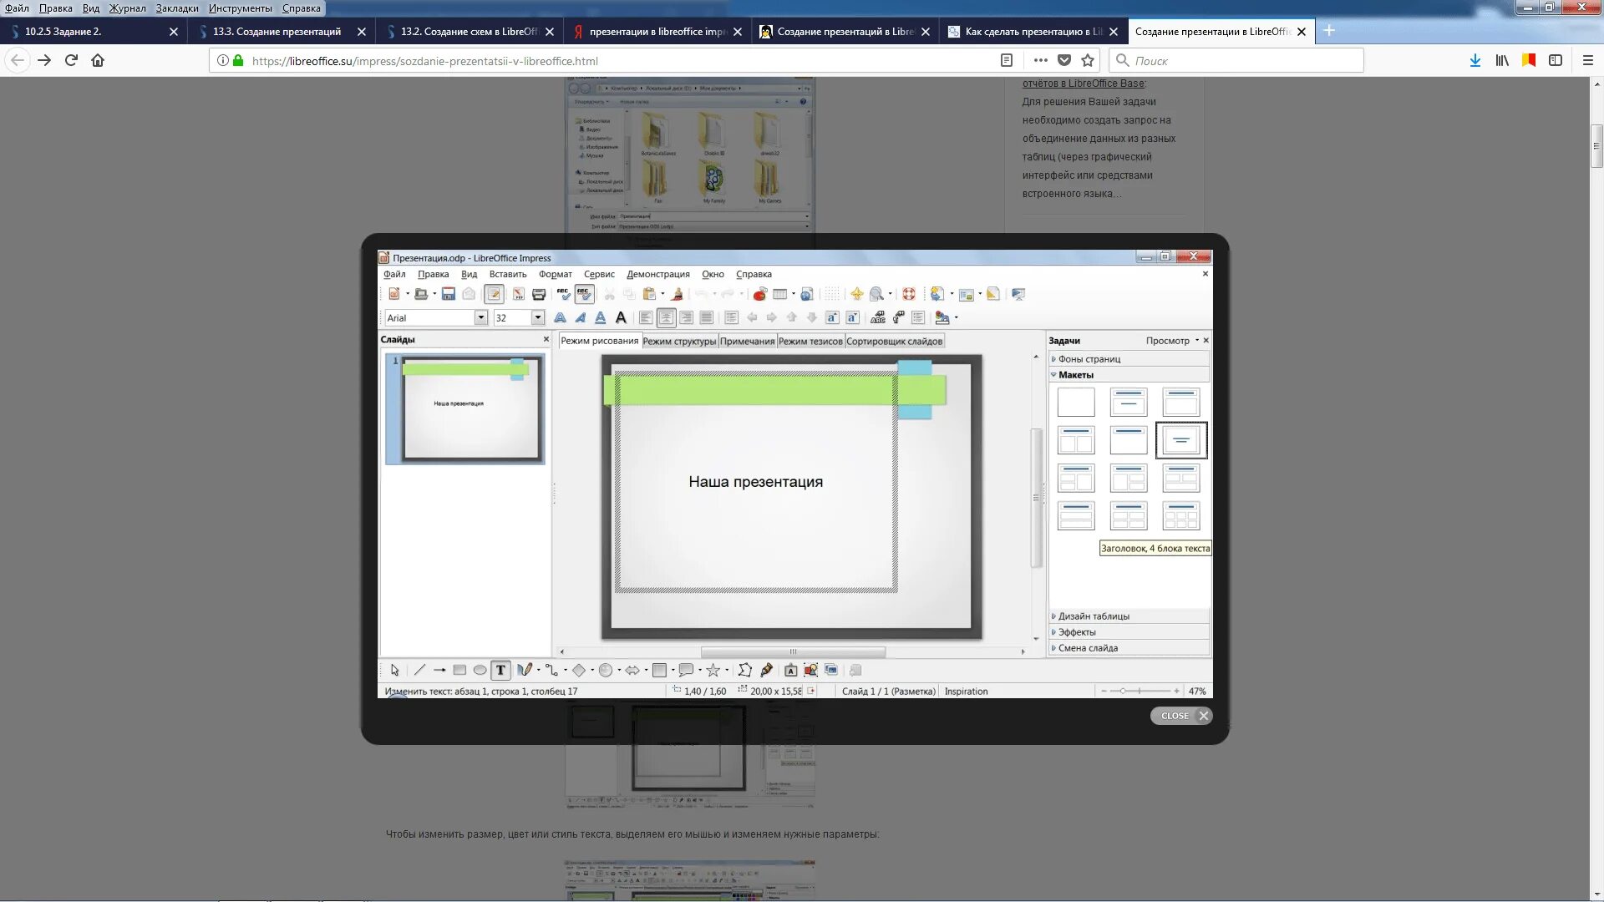
Task: Open the Arial font name dropdown
Action: (480, 317)
